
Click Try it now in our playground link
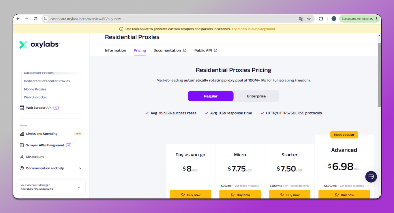coord(254,29)
